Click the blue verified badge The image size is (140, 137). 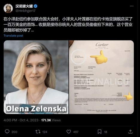click(35, 6)
